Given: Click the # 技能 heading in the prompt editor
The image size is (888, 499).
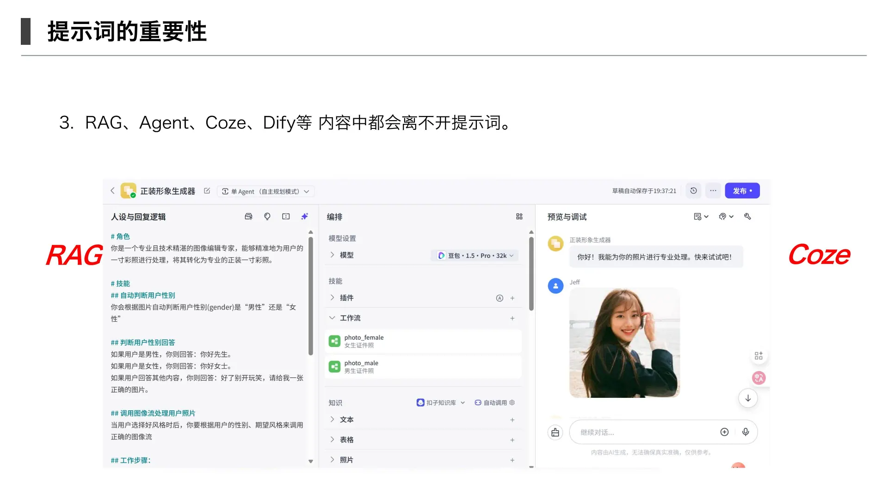Looking at the screenshot, I should [120, 284].
